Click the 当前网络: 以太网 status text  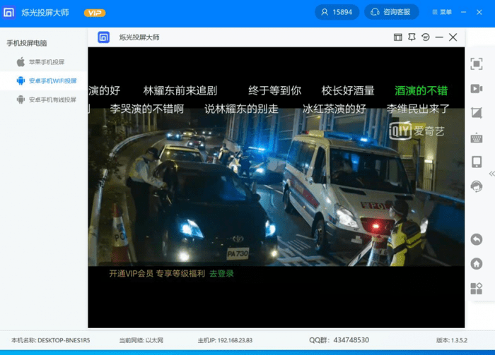(141, 340)
